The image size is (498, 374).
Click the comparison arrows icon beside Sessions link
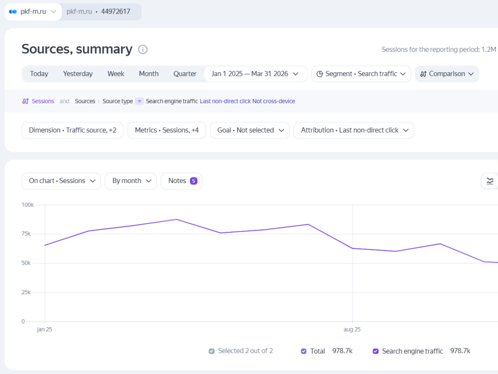coord(25,101)
